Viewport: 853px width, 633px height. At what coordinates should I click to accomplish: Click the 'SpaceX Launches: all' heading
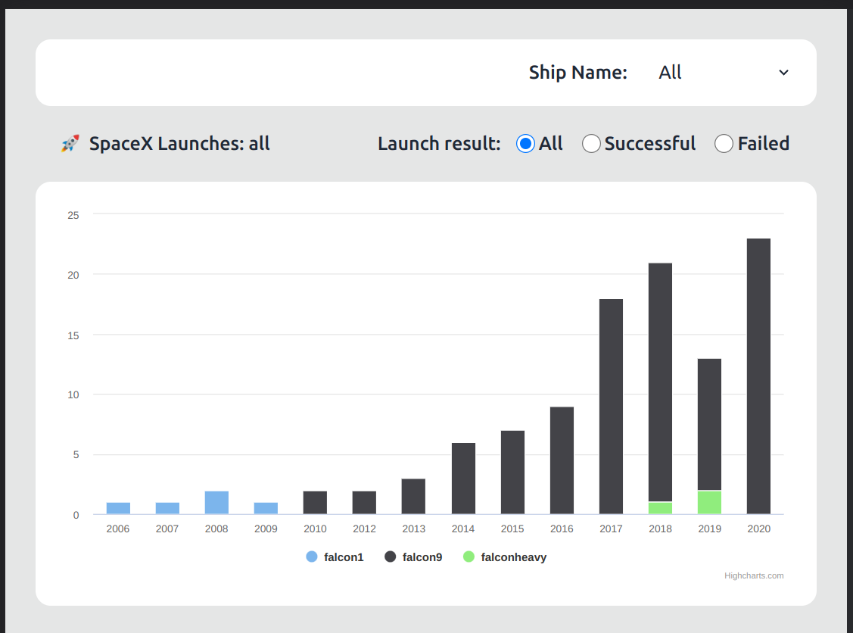click(x=179, y=144)
